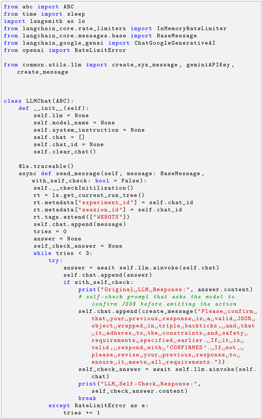Image resolution: width=262 pixels, height=419 pixels.
Task: Click the 'send_message' function name
Action: [x=78, y=173]
